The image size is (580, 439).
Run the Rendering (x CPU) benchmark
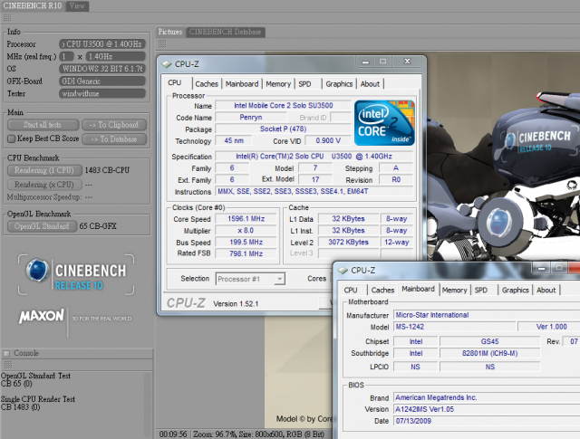point(44,185)
